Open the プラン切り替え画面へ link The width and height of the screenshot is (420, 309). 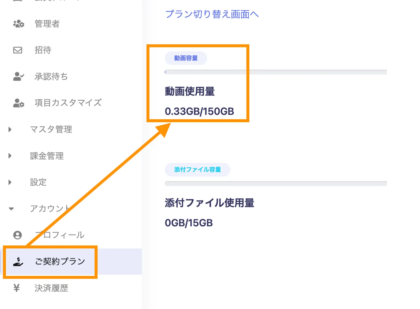212,14
